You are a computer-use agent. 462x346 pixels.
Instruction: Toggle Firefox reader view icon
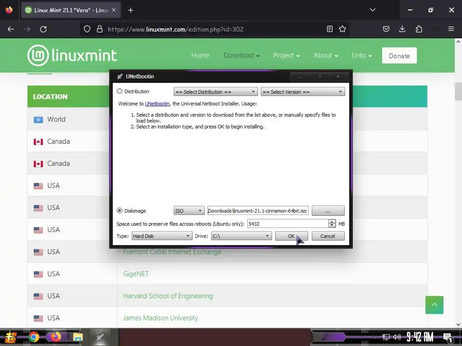330,29
